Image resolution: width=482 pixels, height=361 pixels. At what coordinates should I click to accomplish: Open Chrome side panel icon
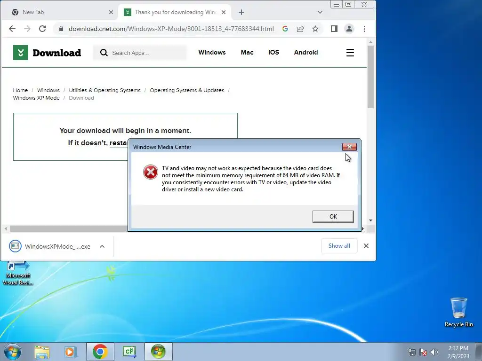[x=334, y=29]
